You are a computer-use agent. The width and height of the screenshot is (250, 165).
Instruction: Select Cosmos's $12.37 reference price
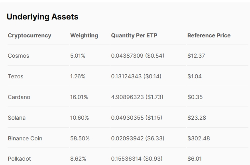[x=196, y=56]
